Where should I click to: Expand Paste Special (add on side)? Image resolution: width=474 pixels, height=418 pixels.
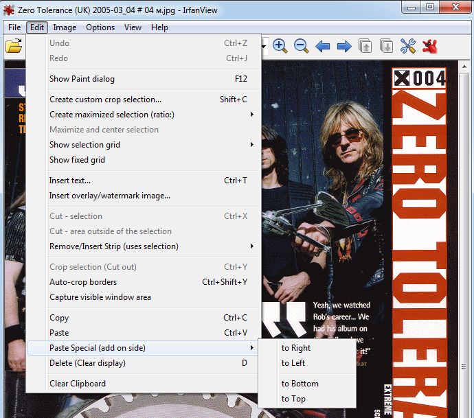142,348
